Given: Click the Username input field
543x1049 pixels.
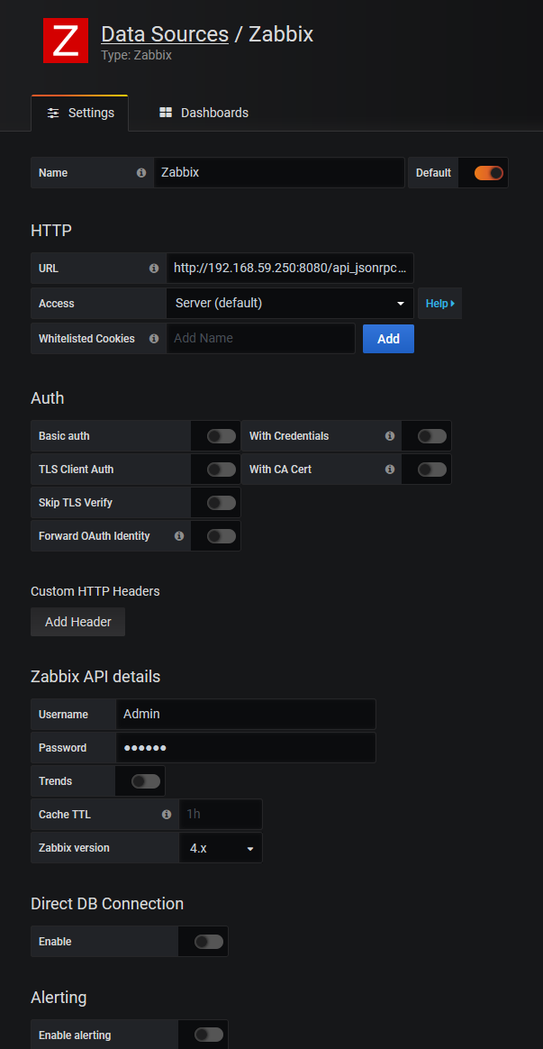Looking at the screenshot, I should click(x=246, y=714).
